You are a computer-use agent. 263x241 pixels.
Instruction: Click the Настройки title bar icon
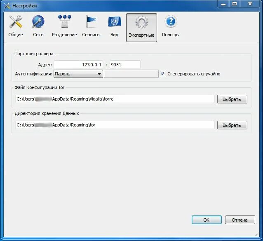(7, 6)
